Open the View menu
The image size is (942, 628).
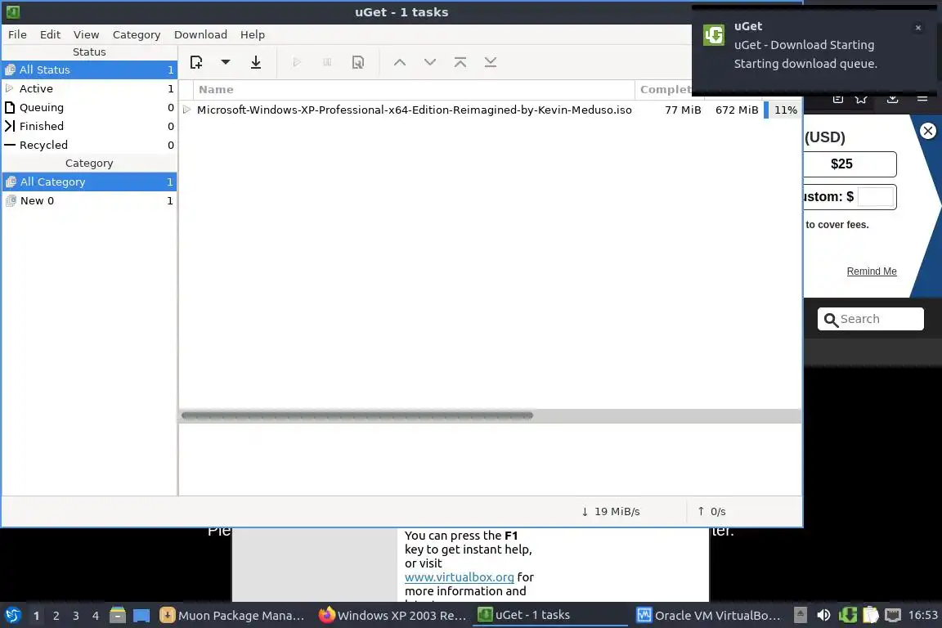pyautogui.click(x=86, y=34)
